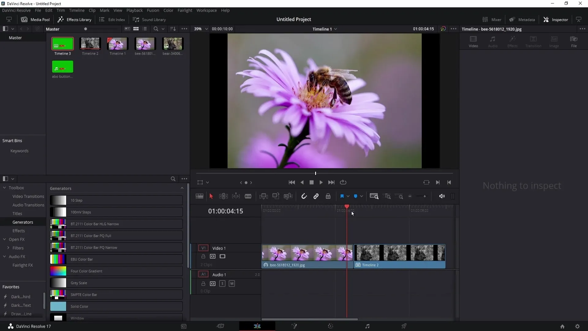The width and height of the screenshot is (588, 331).
Task: Open the Fusion menu
Action: (153, 10)
